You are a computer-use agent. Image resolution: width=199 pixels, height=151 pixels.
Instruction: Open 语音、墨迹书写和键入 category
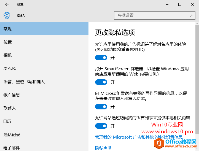[44, 82]
